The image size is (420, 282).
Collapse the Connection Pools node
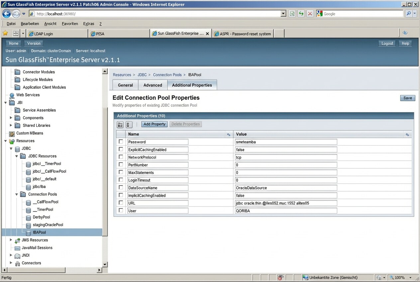(17, 195)
